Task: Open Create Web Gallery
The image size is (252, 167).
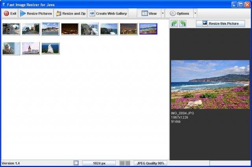Action: tap(108, 13)
